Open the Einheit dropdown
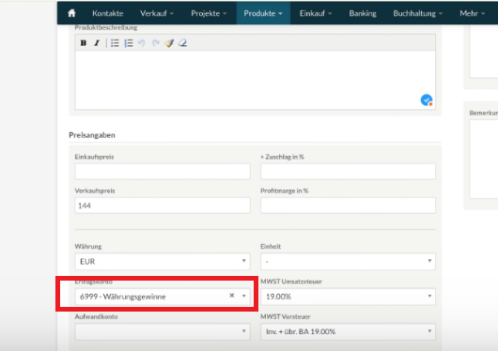The image size is (498, 351). coord(348,261)
